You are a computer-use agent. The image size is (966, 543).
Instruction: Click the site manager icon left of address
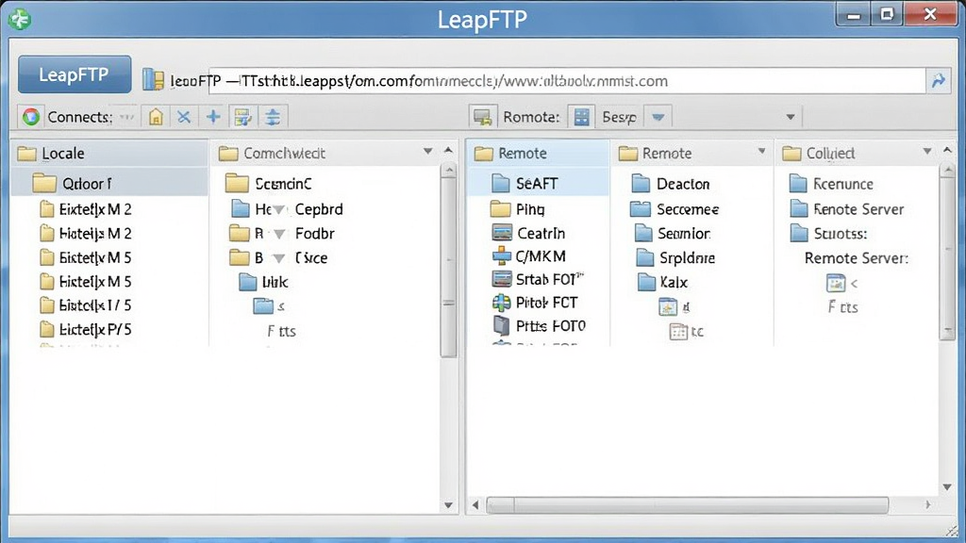point(154,80)
